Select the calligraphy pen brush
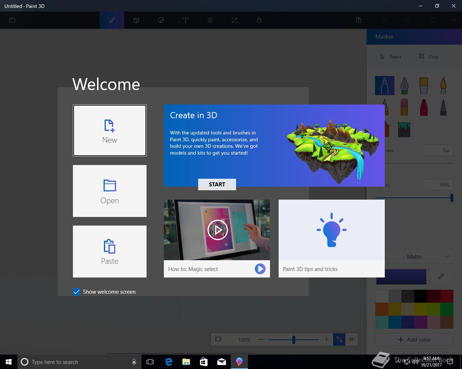This screenshot has width=462, height=369. point(404,85)
